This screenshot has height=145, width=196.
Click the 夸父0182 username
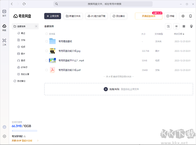point(17,136)
